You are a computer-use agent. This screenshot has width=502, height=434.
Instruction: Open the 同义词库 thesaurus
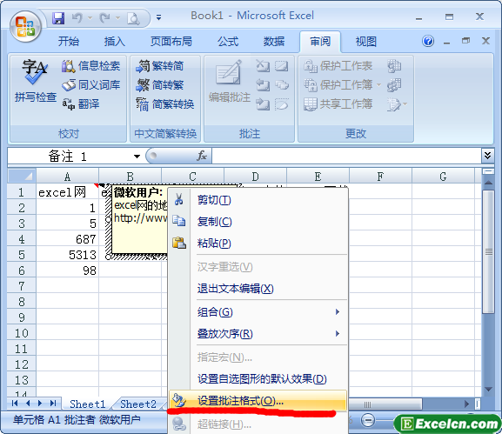[91, 85]
